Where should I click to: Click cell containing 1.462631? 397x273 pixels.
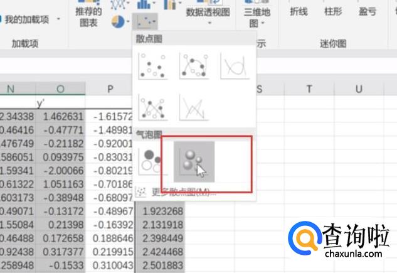click(x=60, y=117)
